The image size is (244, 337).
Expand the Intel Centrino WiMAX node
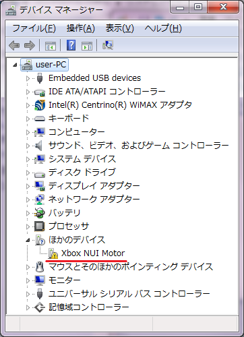point(28,105)
